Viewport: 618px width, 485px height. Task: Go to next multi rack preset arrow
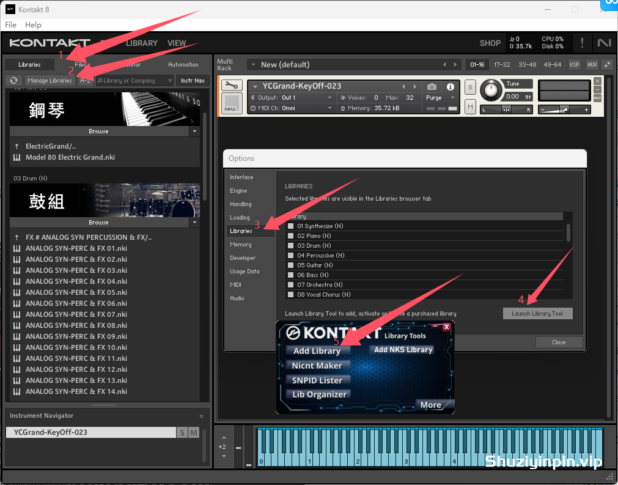455,64
